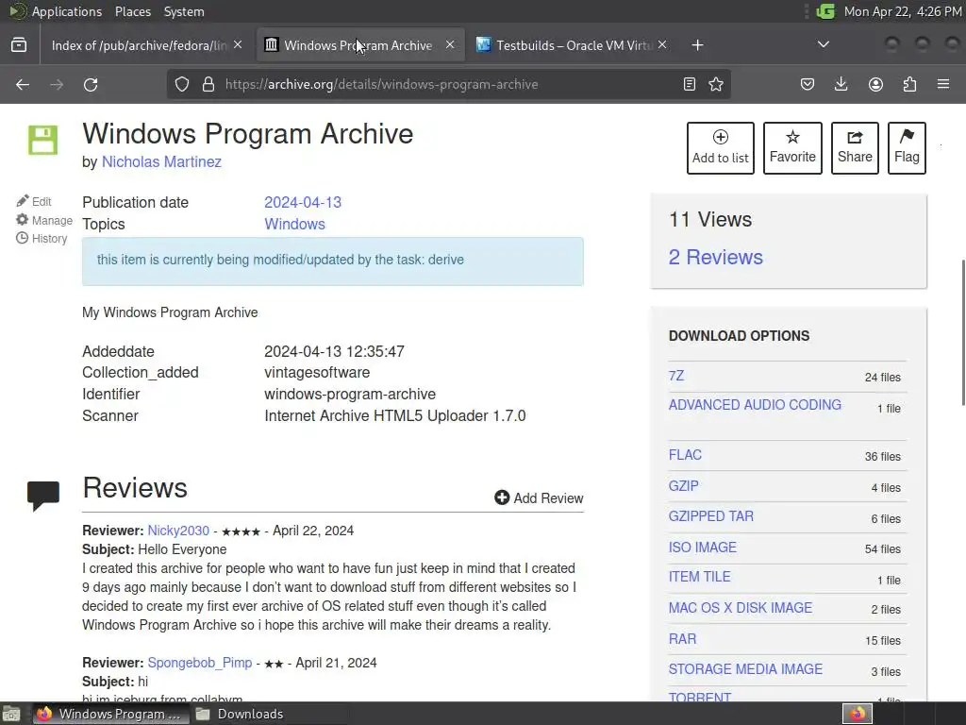This screenshot has height=725, width=966.
Task: Click the Downloads window in the taskbar
Action: pos(240,714)
